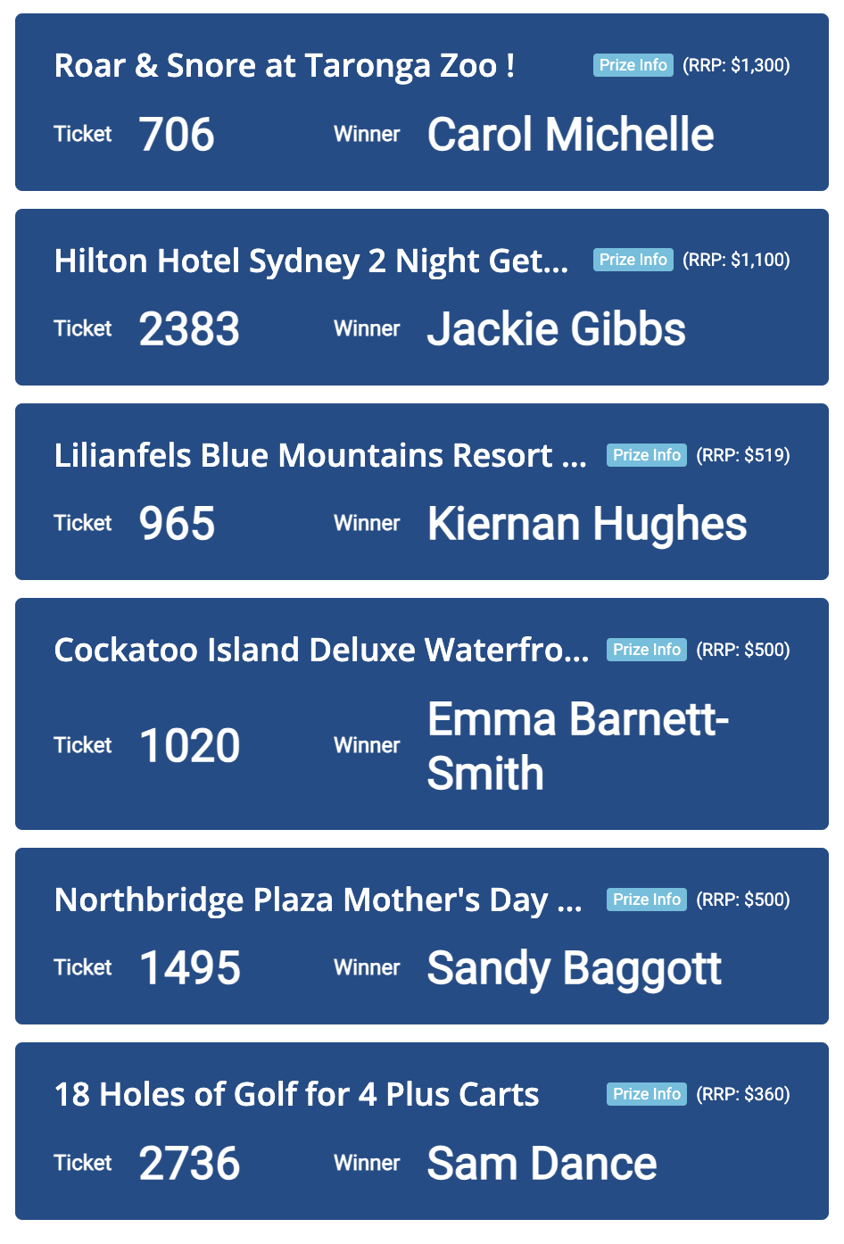Show Prize Info for 18 Holes of Golf

[x=646, y=1094]
